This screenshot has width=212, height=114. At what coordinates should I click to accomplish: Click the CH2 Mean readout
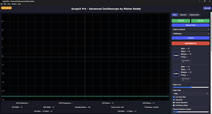[148, 103]
